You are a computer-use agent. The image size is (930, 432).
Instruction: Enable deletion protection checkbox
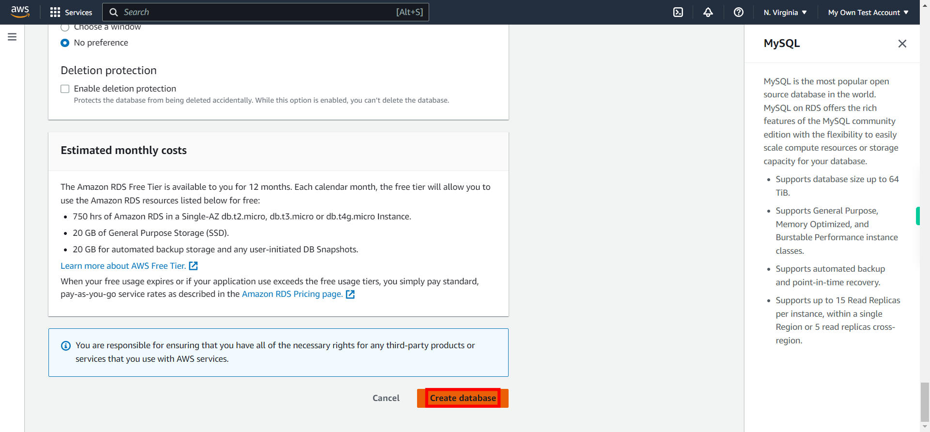pos(65,89)
